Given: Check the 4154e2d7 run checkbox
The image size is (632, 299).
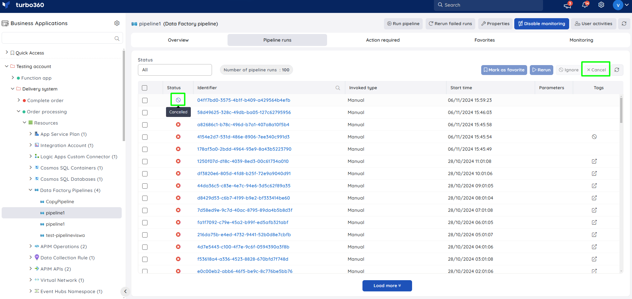Looking at the screenshot, I should [145, 137].
